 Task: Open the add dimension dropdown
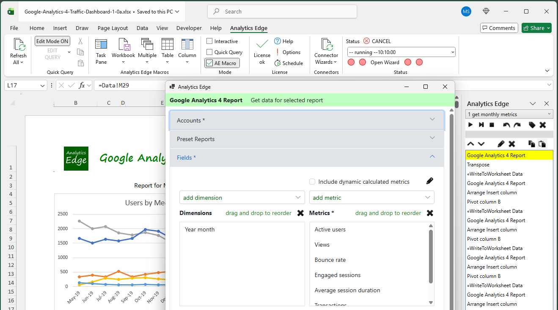(242, 198)
